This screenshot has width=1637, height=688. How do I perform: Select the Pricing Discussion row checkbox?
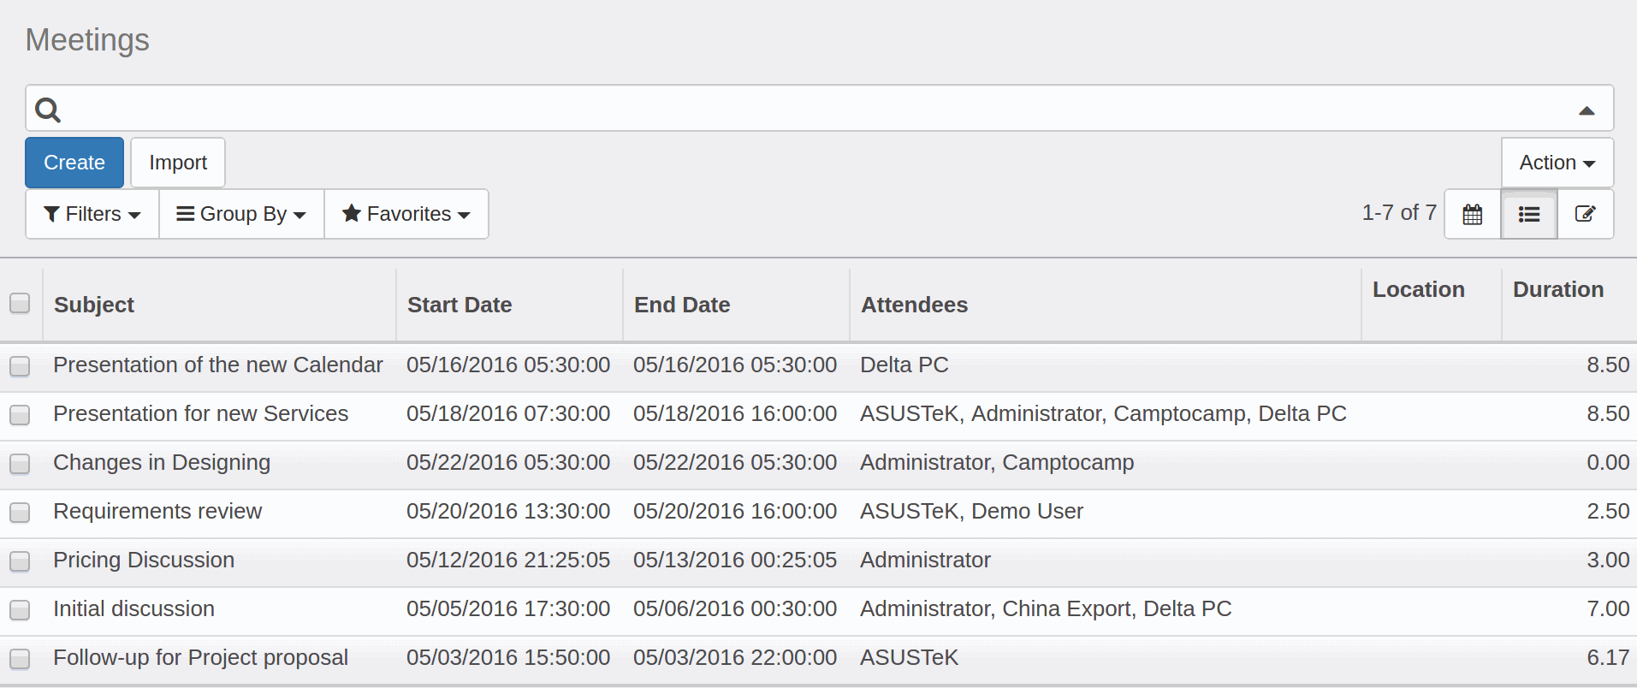coord(20,561)
